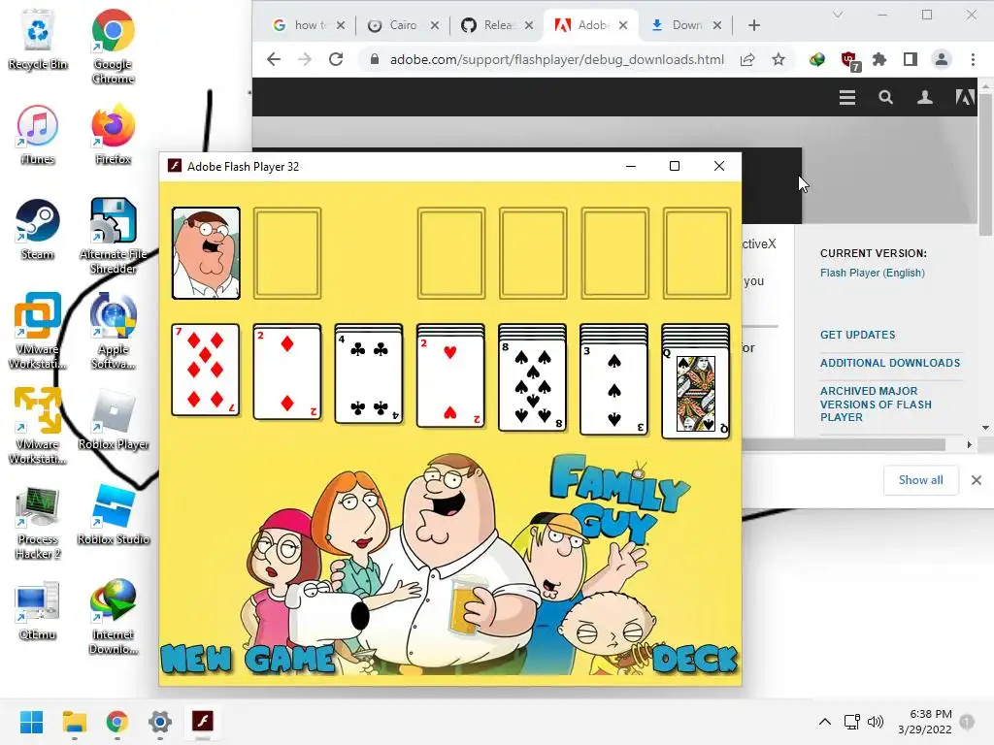Launch Roblox Studio from the desktop
The width and height of the screenshot is (994, 745).
click(x=113, y=515)
